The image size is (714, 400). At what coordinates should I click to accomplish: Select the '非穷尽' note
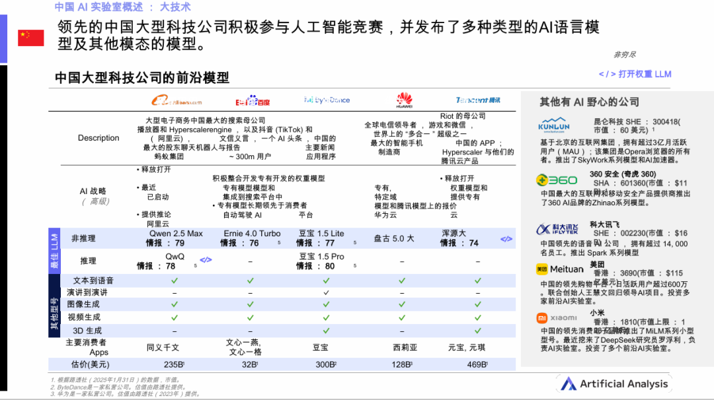coord(624,55)
